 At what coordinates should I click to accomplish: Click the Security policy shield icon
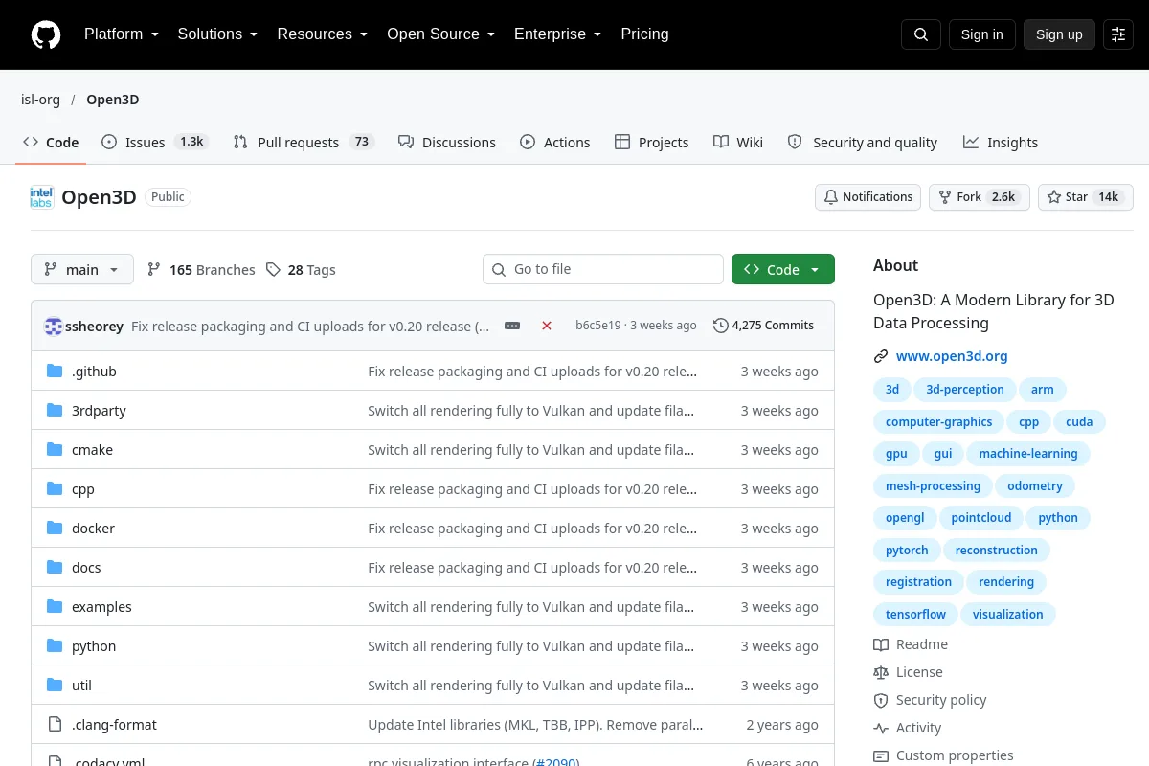(x=881, y=700)
